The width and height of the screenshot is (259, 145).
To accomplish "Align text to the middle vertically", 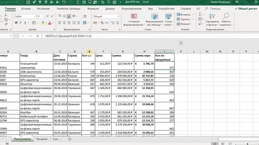I will (x=64, y=16).
